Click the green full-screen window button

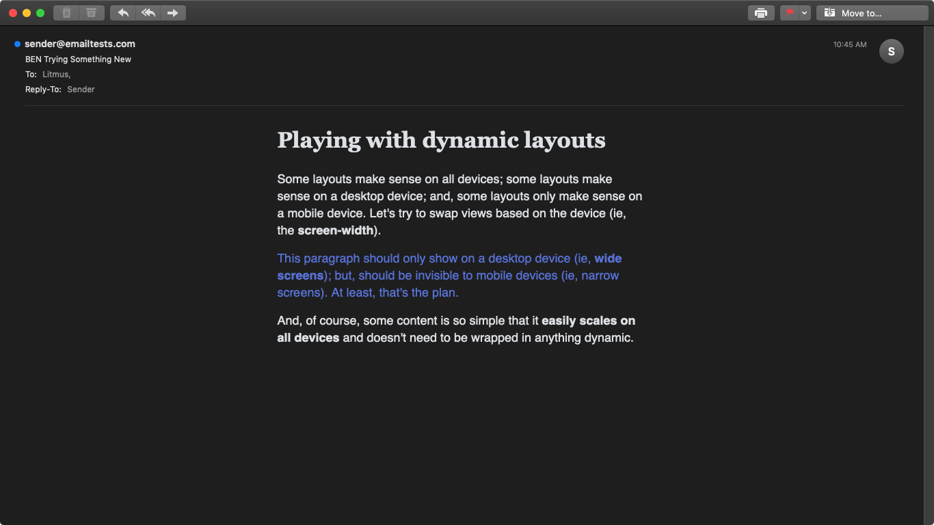[x=40, y=13]
